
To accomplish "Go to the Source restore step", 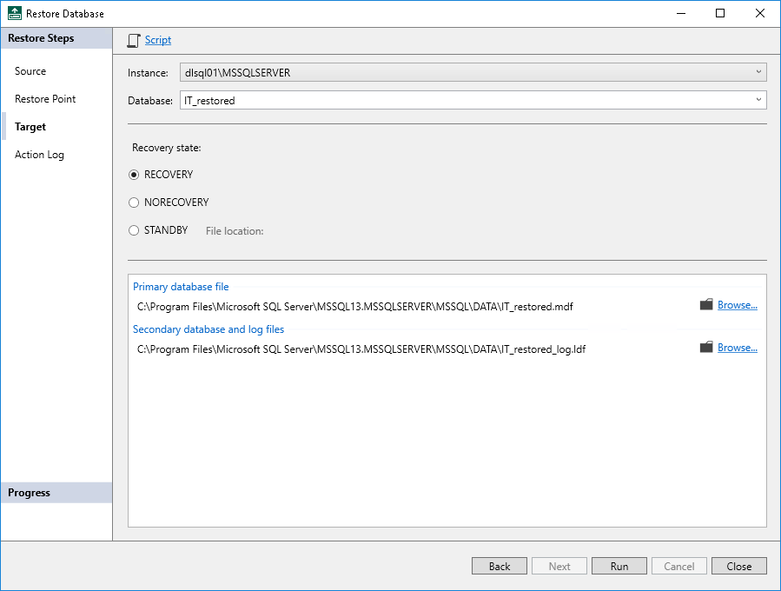I will click(30, 70).
